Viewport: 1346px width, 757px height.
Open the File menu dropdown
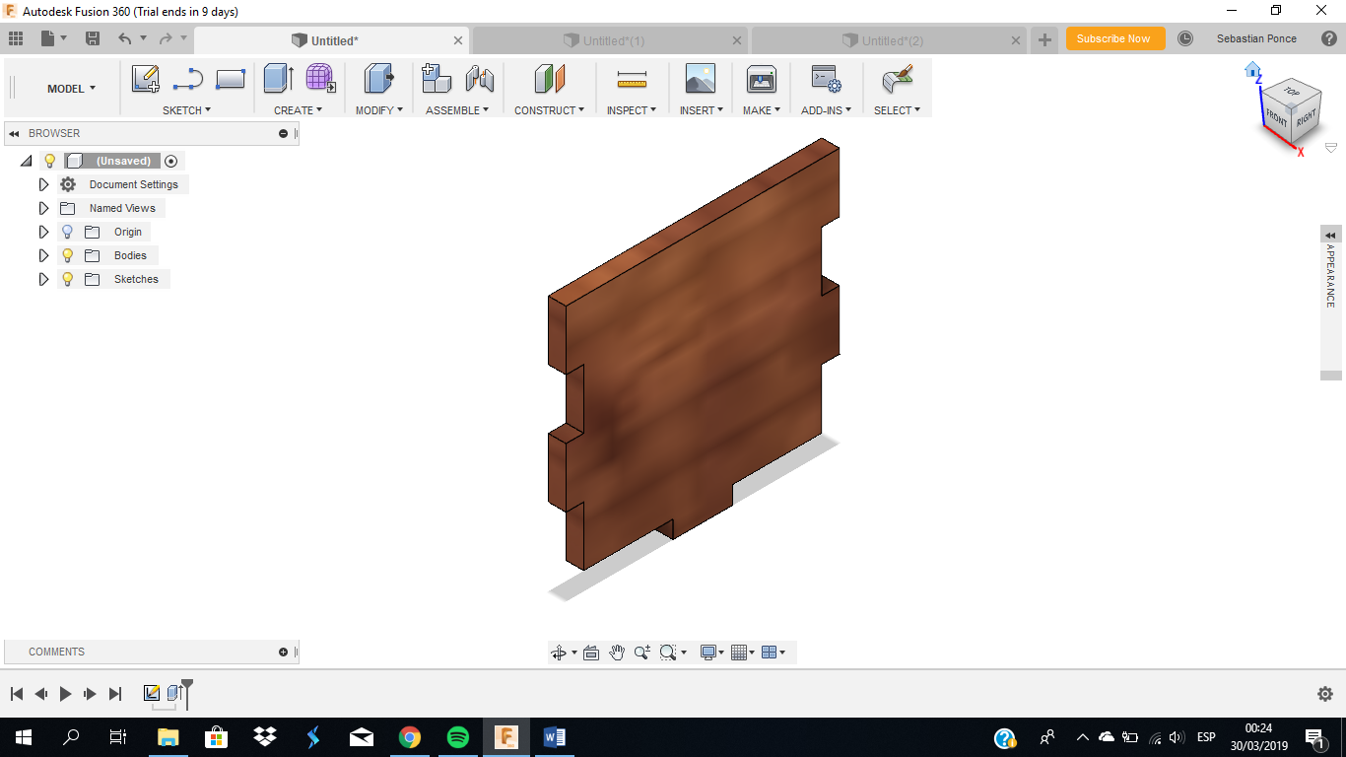pyautogui.click(x=54, y=38)
